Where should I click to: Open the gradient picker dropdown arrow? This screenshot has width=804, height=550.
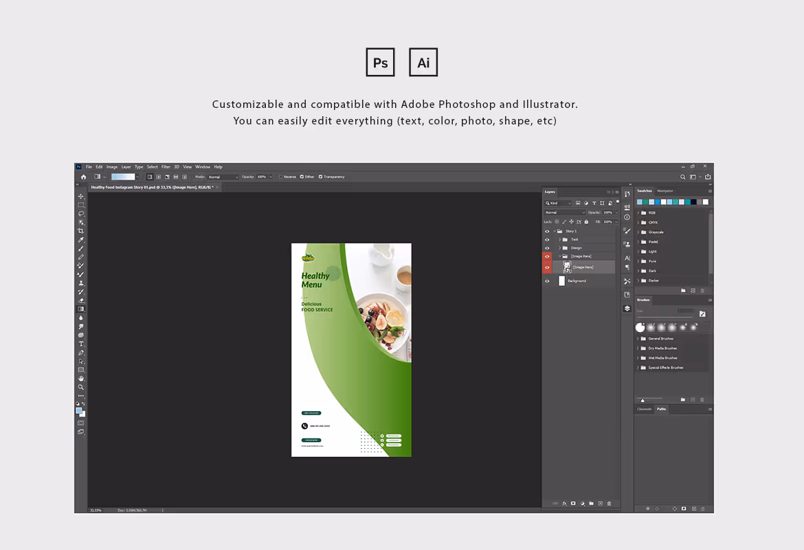pyautogui.click(x=137, y=177)
